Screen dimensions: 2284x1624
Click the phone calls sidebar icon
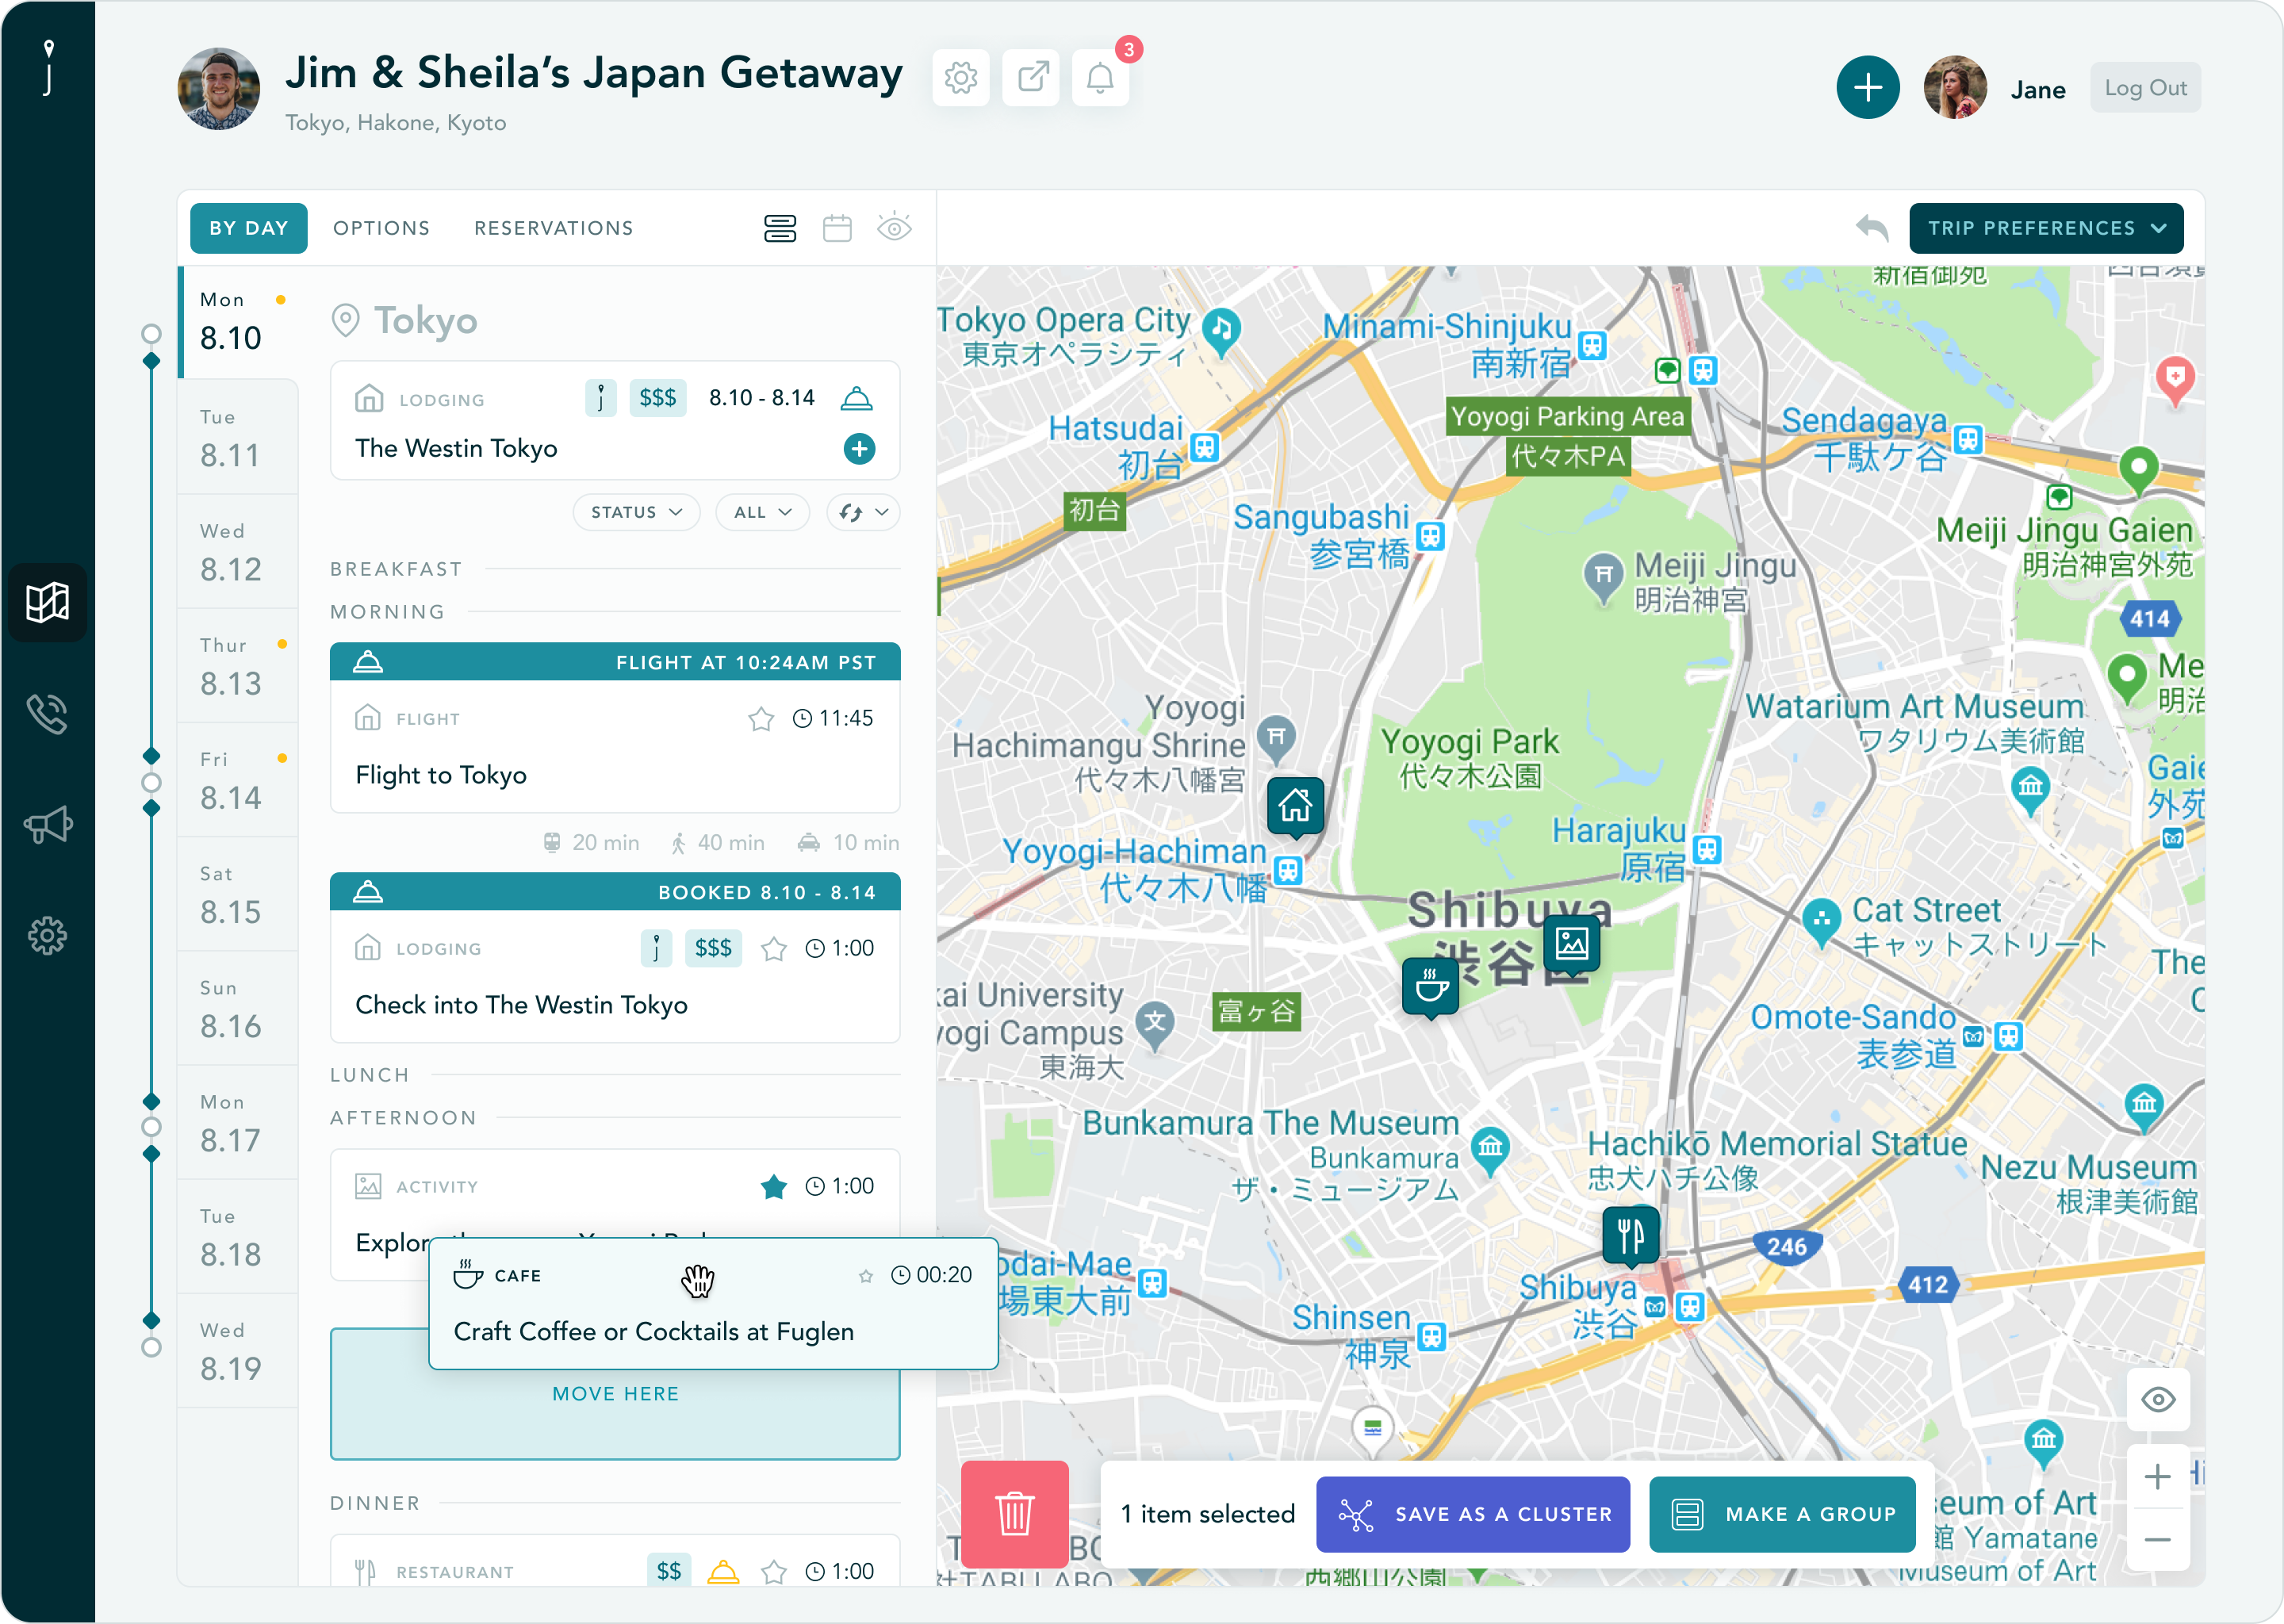(47, 714)
